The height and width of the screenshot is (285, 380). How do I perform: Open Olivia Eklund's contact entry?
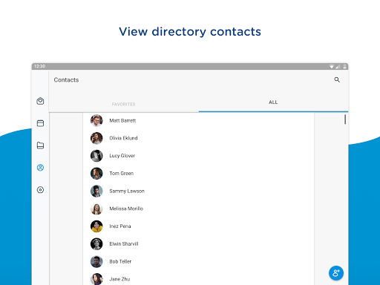(x=199, y=138)
